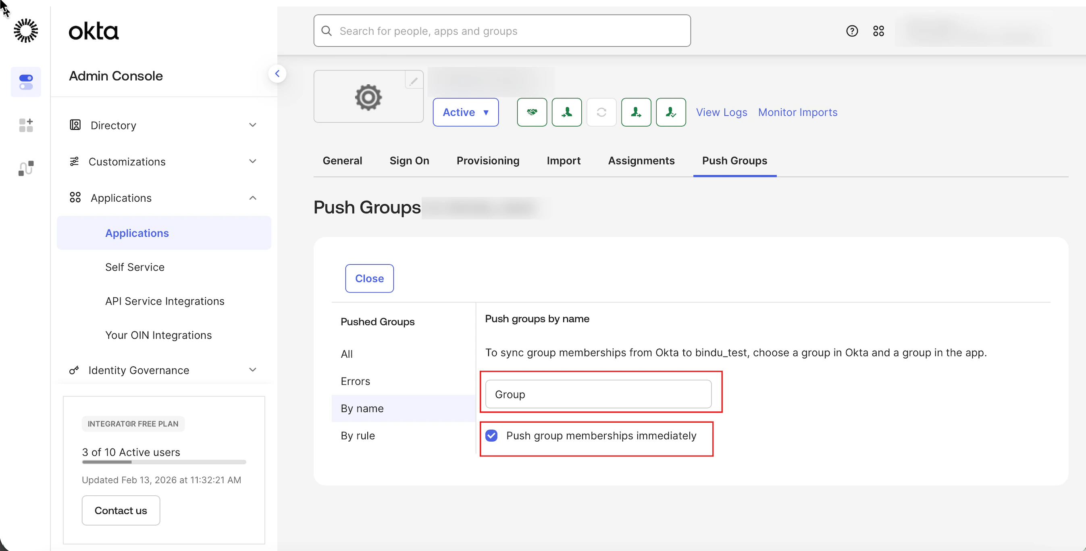
Task: Switch to the Provisioning tab
Action: click(x=488, y=160)
